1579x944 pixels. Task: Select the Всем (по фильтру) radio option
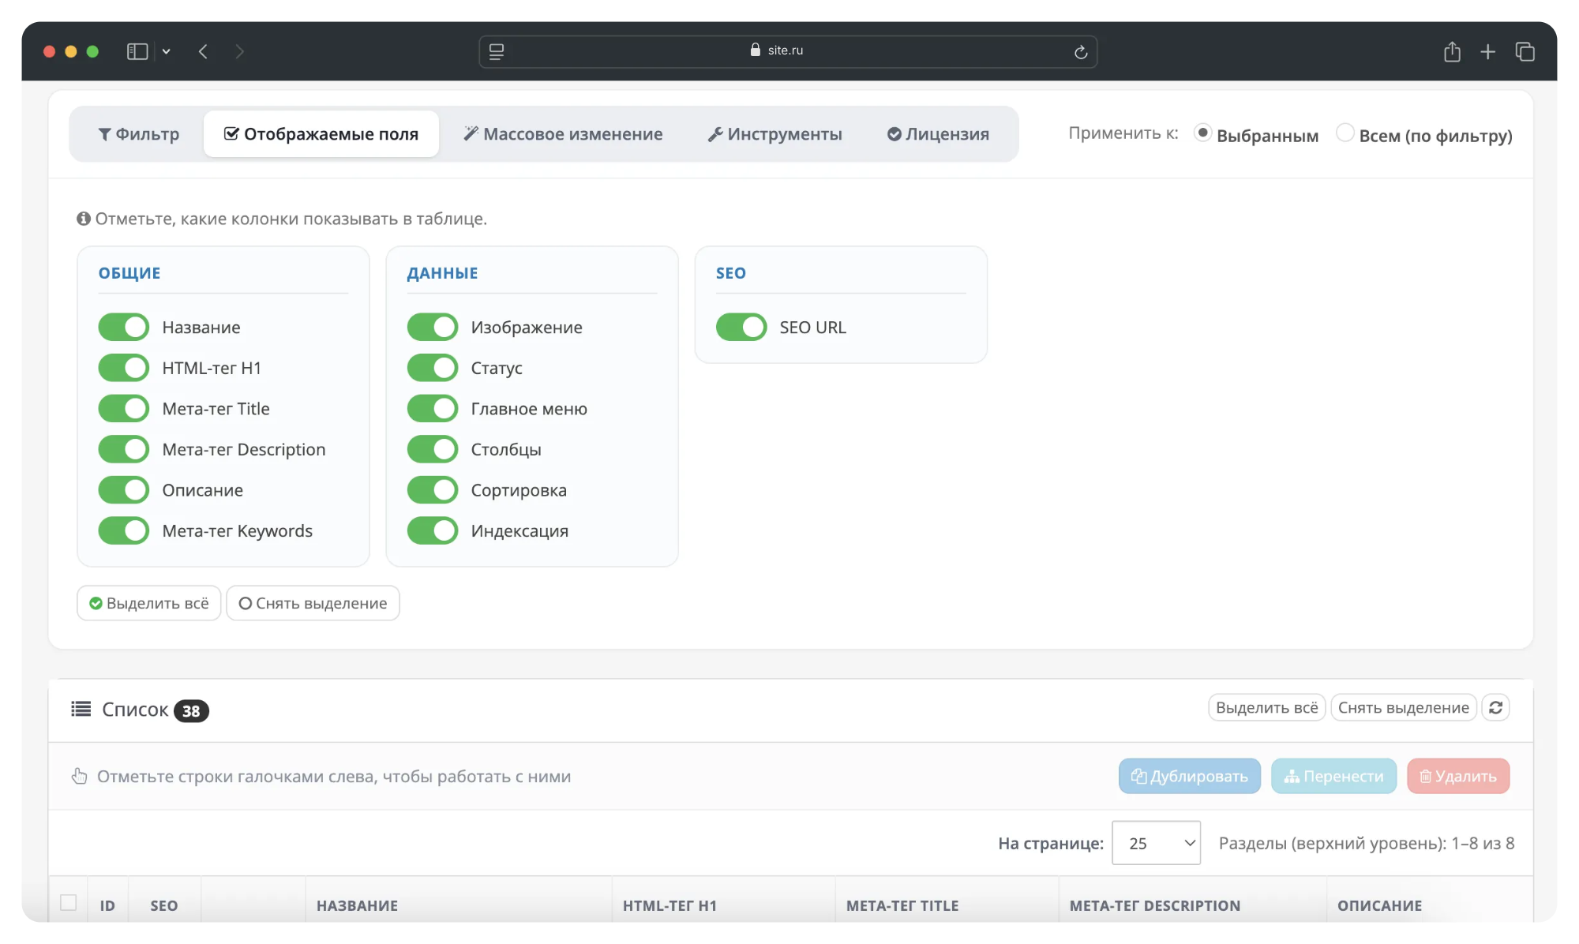click(x=1345, y=133)
